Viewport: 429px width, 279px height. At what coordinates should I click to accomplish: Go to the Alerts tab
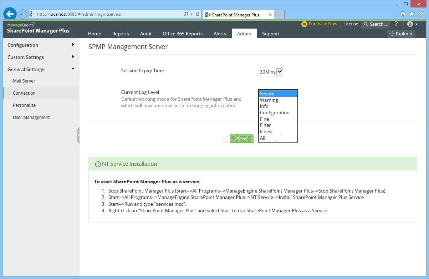point(220,34)
